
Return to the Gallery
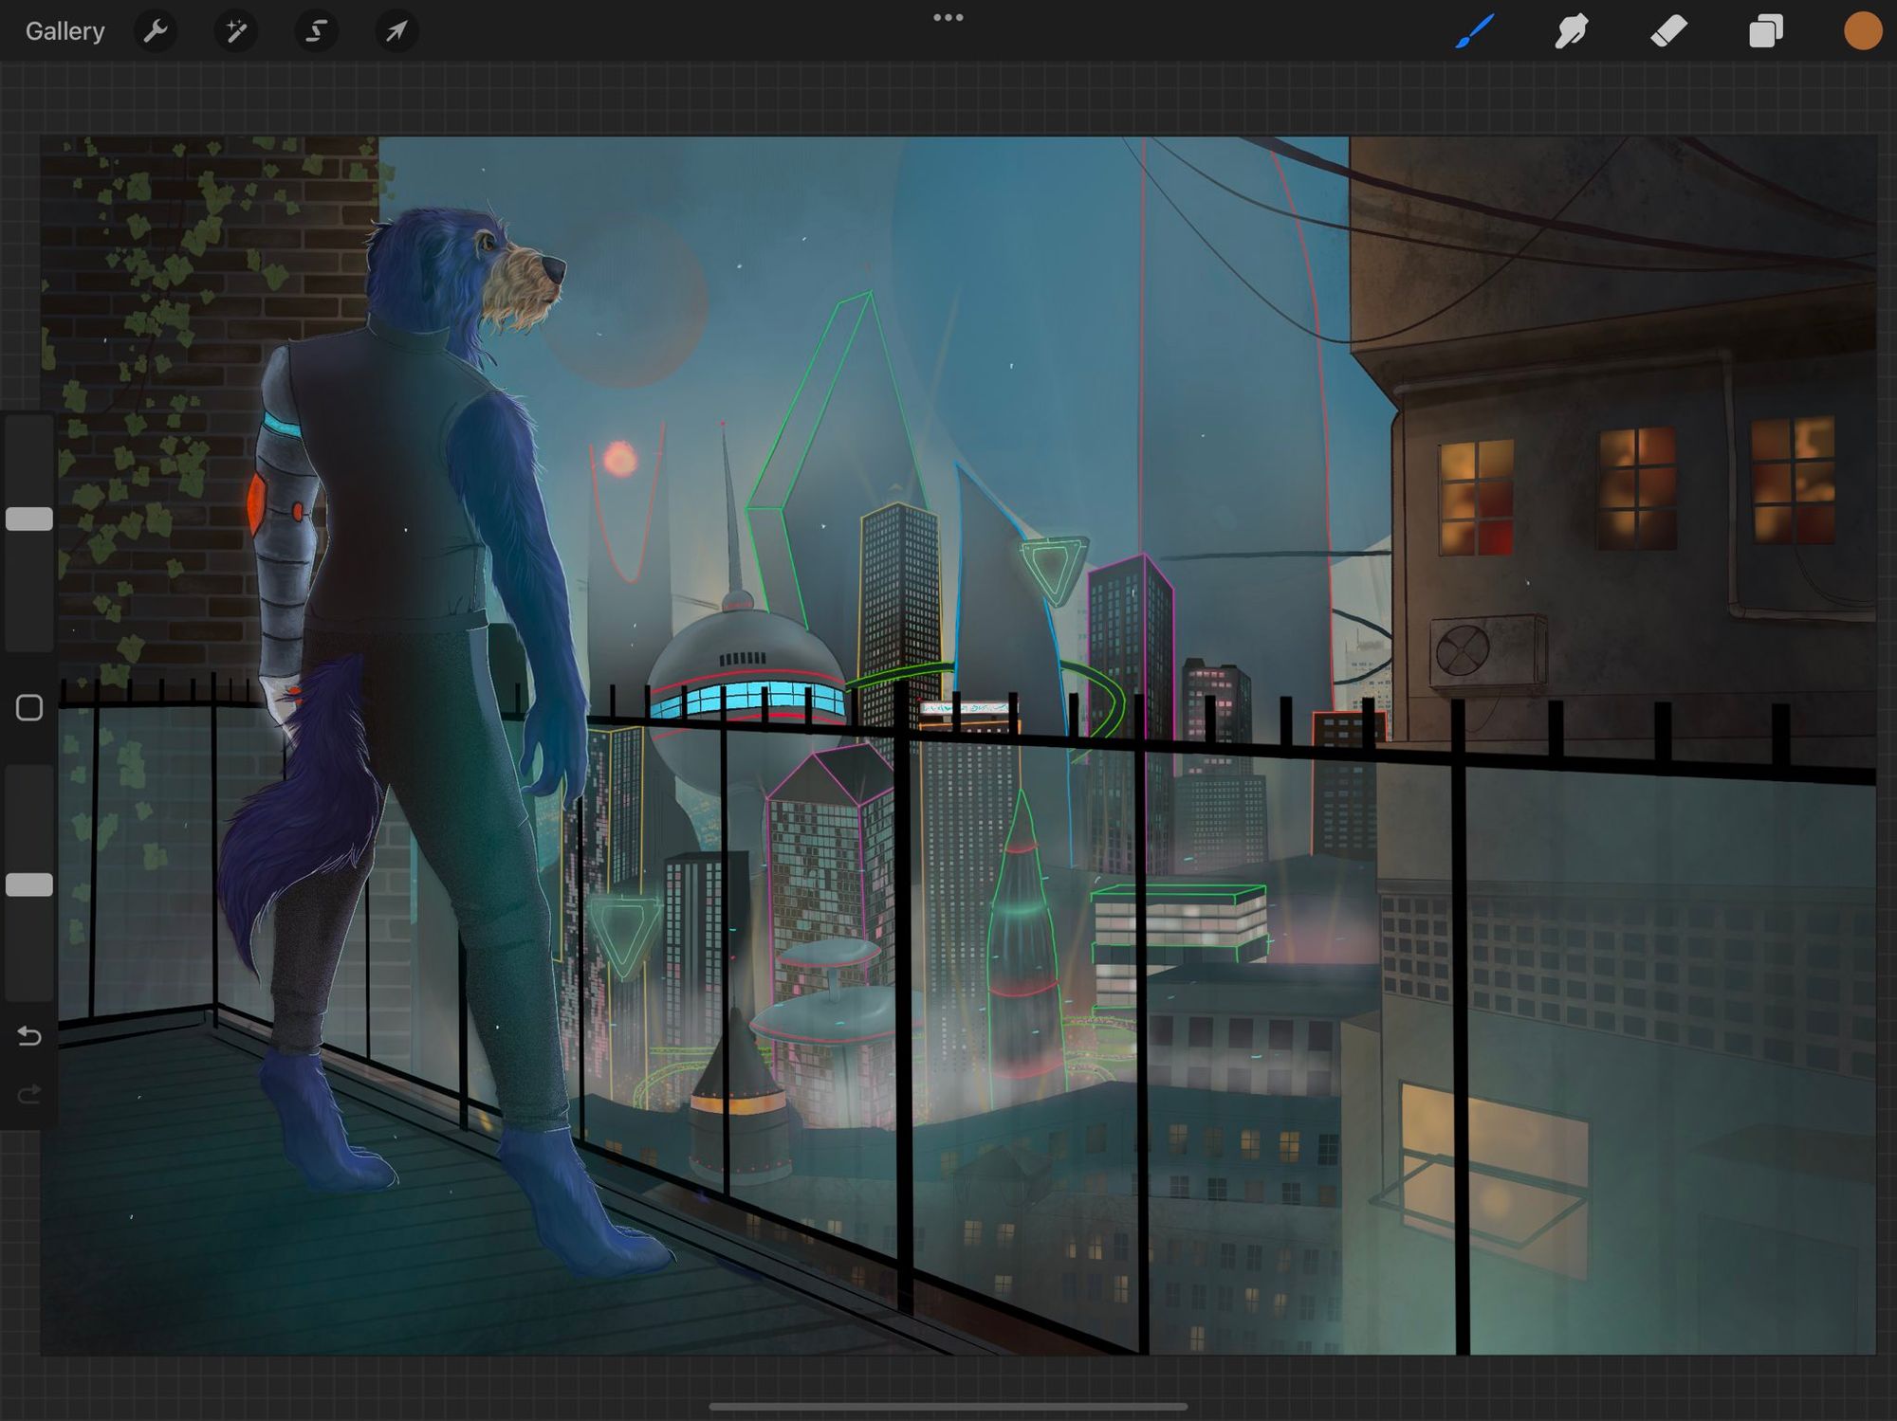pyautogui.click(x=64, y=31)
